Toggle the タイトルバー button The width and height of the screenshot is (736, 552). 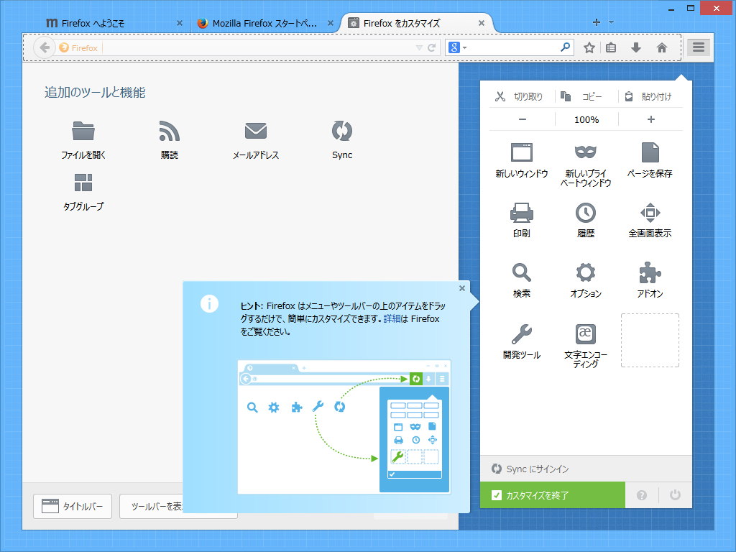pos(73,507)
